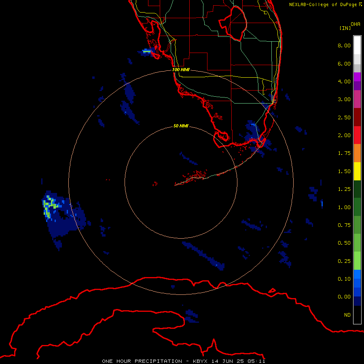Click the 1.00 legend value
Viewport: 364px width, 364px height.
pos(344,207)
